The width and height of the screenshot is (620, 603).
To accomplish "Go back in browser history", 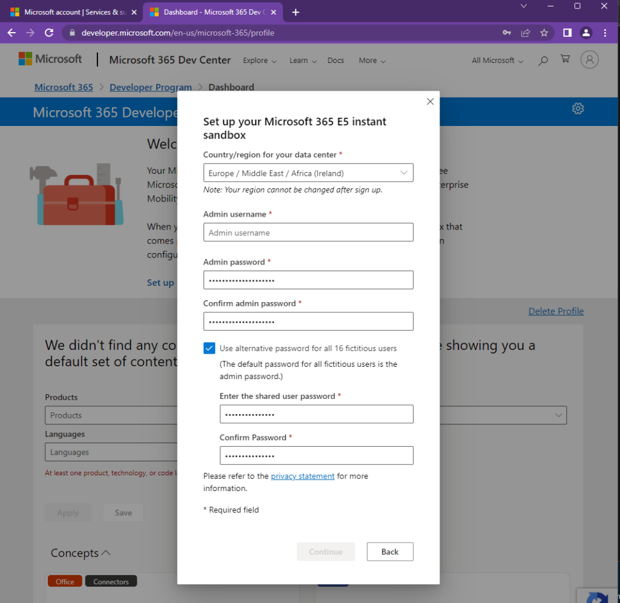I will point(12,33).
